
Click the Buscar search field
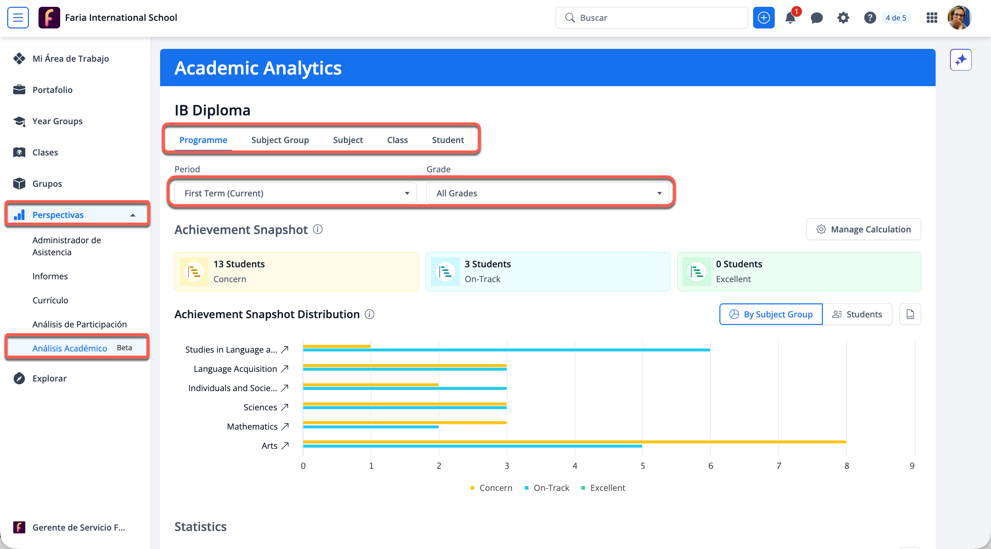pyautogui.click(x=652, y=18)
